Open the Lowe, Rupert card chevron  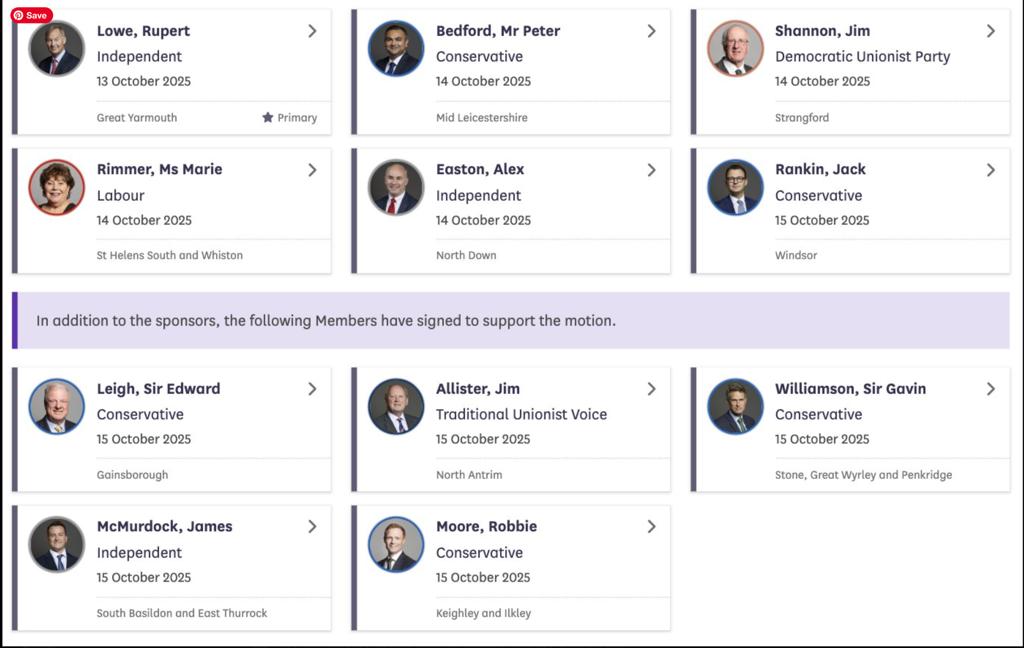tap(312, 31)
